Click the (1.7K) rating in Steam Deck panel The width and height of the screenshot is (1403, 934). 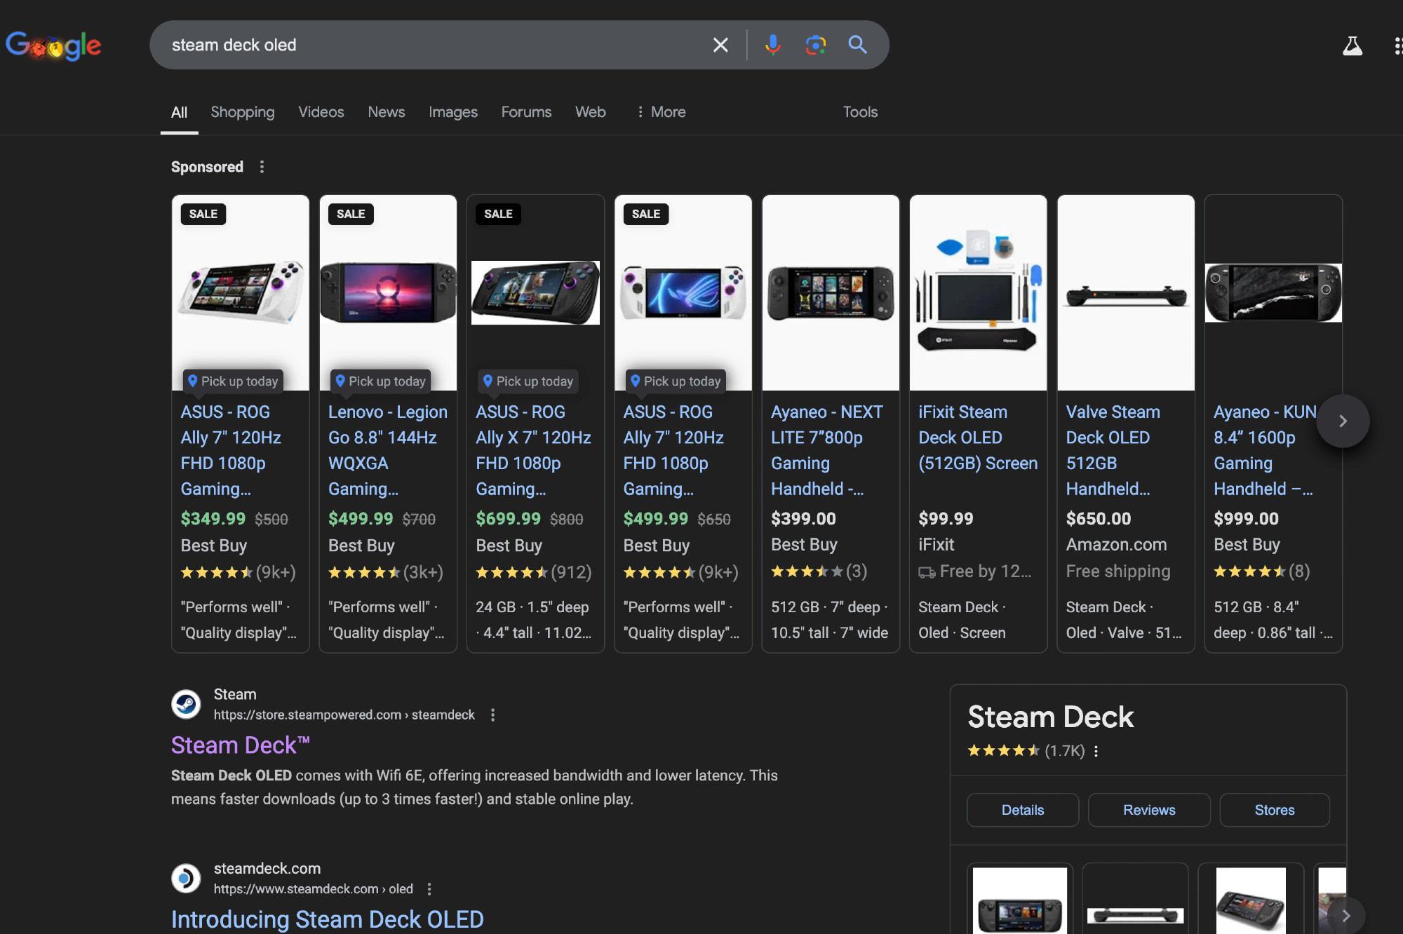coord(1064,751)
